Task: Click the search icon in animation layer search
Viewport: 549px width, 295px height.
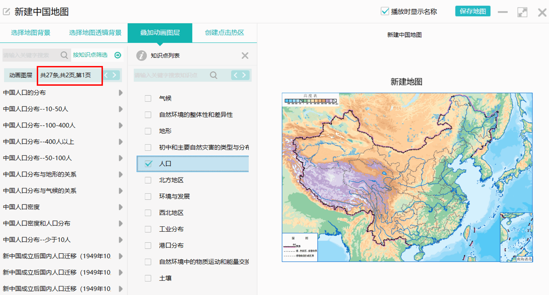Action: pos(64,55)
